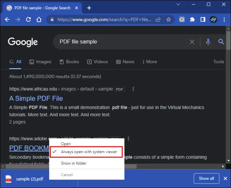The image size is (231, 188).
Task: Click the africau.edu result URL
Action: 61,89
